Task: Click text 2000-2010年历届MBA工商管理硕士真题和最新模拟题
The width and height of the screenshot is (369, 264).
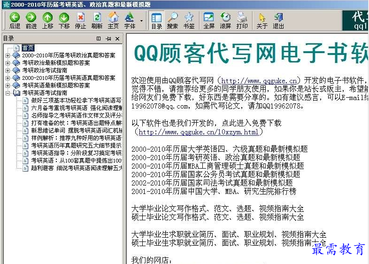Action: 218,166
